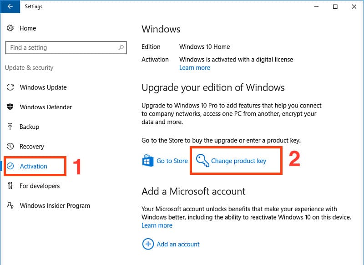
Task: Switch to Windows Update in the sidebar
Action: pyautogui.click(x=43, y=87)
